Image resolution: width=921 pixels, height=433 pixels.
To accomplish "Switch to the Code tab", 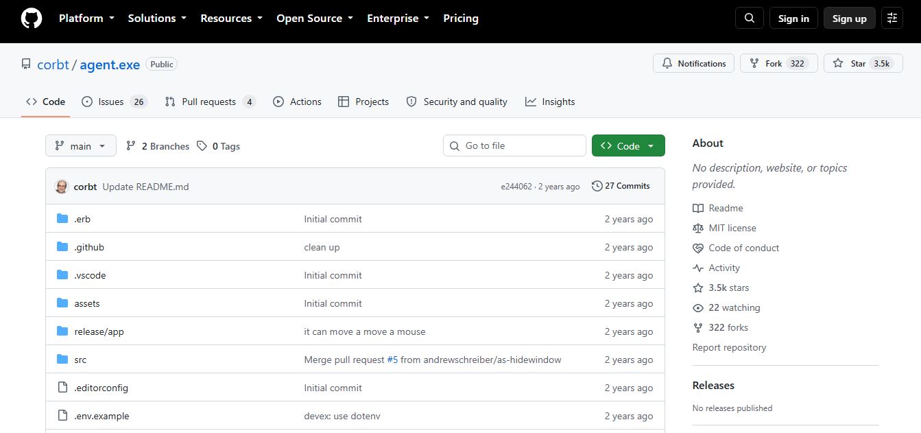I will pyautogui.click(x=46, y=102).
